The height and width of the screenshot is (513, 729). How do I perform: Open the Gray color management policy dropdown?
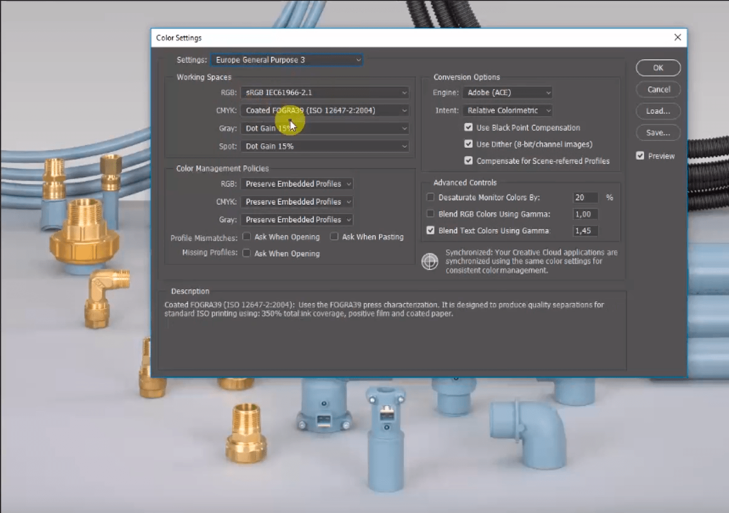tap(297, 220)
